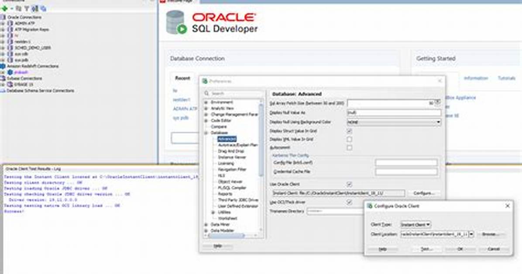Click the Browse... button

click(x=491, y=234)
